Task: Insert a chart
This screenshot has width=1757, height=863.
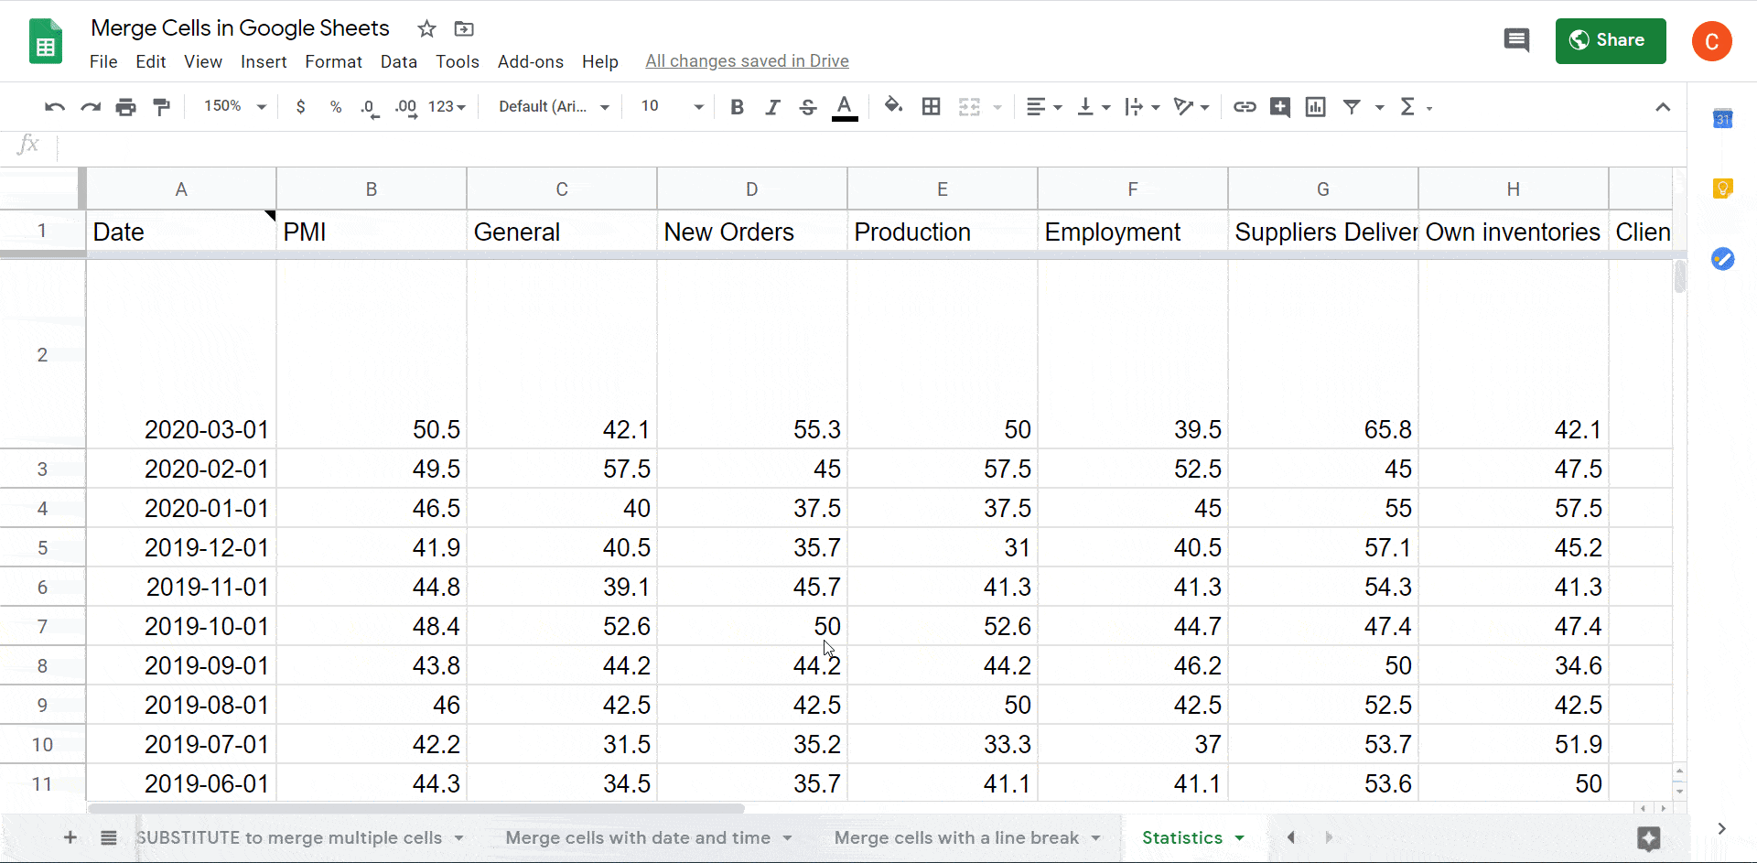Action: [x=1315, y=107]
